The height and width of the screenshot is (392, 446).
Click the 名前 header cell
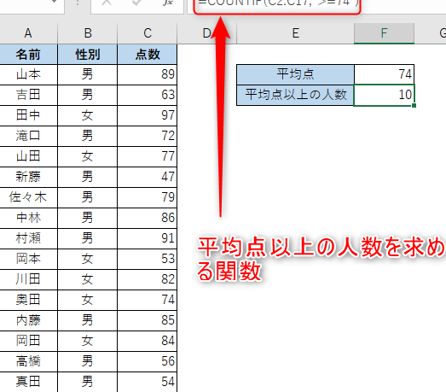(28, 54)
